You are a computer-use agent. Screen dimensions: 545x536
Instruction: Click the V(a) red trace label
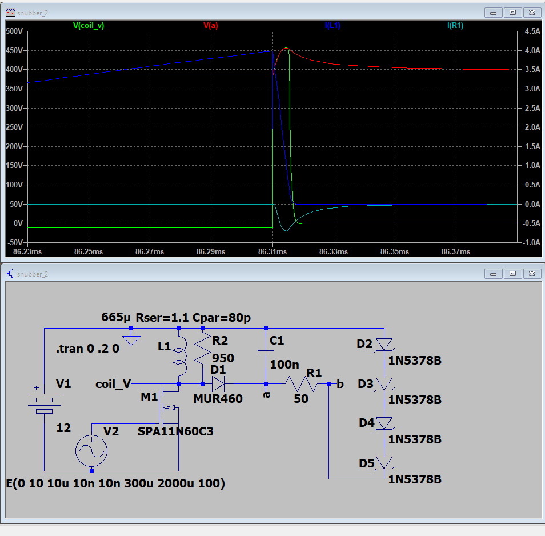point(210,26)
